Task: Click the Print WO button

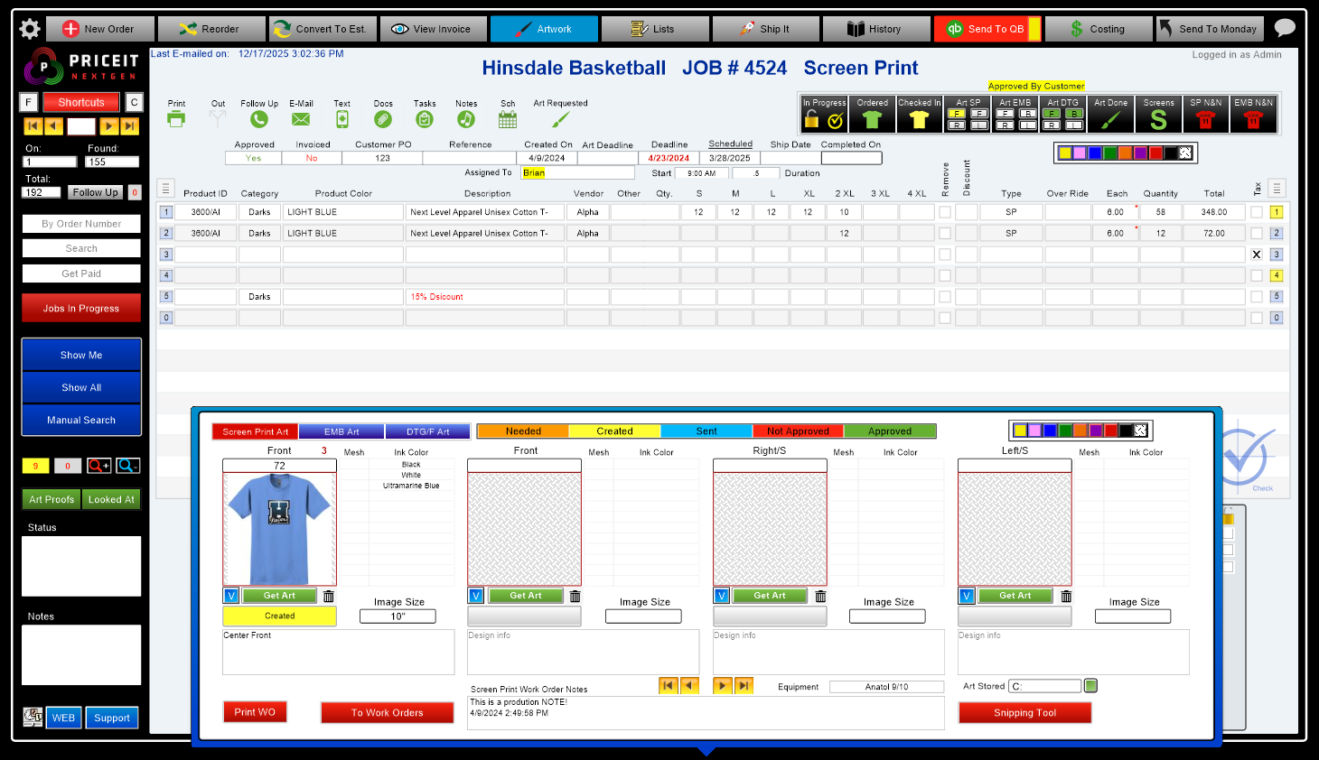Action: (x=255, y=711)
